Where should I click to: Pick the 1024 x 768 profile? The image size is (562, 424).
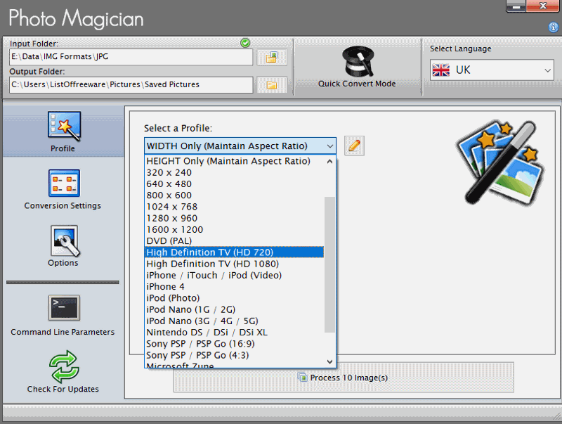tap(235, 207)
